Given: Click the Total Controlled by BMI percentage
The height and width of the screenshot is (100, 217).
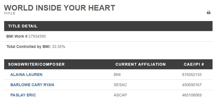Looking at the screenshot, I should point(58,47).
